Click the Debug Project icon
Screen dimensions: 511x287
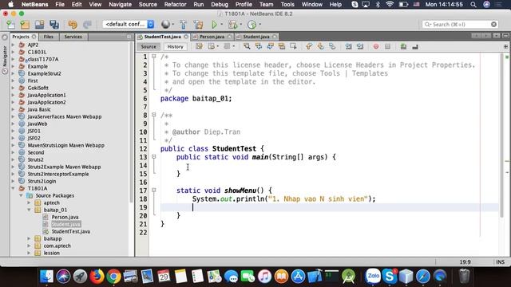point(232,25)
